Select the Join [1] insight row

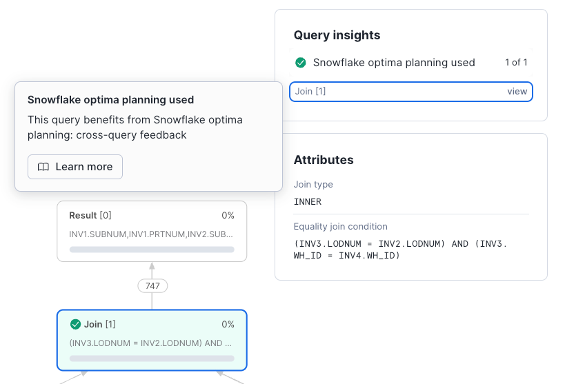[x=411, y=92]
